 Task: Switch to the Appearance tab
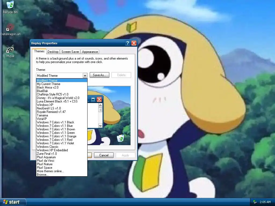tap(90, 52)
